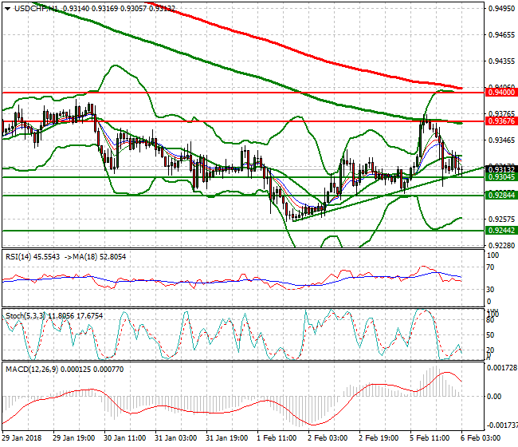The width and height of the screenshot is (518, 447).
Task: Click the chart menu triangle beside USDCHF,H1
Action: 7,9
